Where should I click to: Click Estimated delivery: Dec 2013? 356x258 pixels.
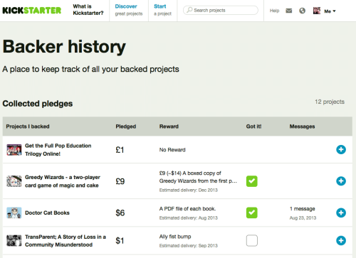[189, 190]
